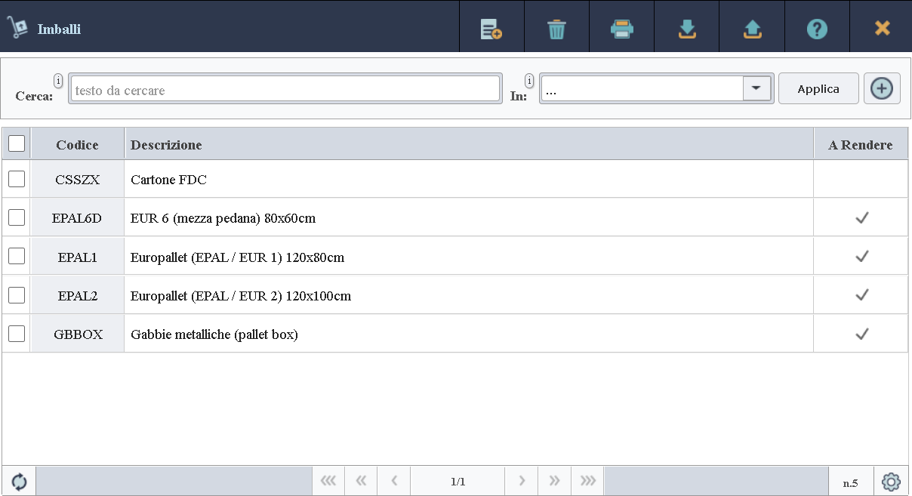Open help with question mark icon
The width and height of the screenshot is (912, 496).
[817, 29]
